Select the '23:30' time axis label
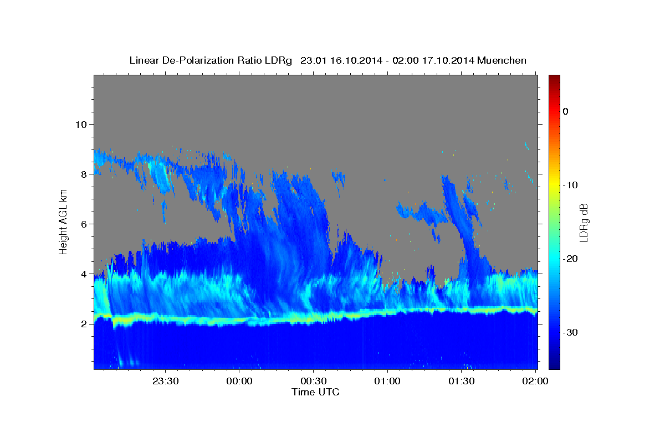This screenshot has width=665, height=443. pos(165,382)
